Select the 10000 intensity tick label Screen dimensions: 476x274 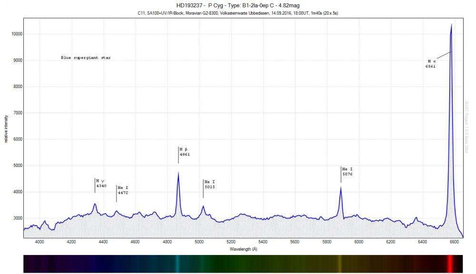click(x=17, y=34)
